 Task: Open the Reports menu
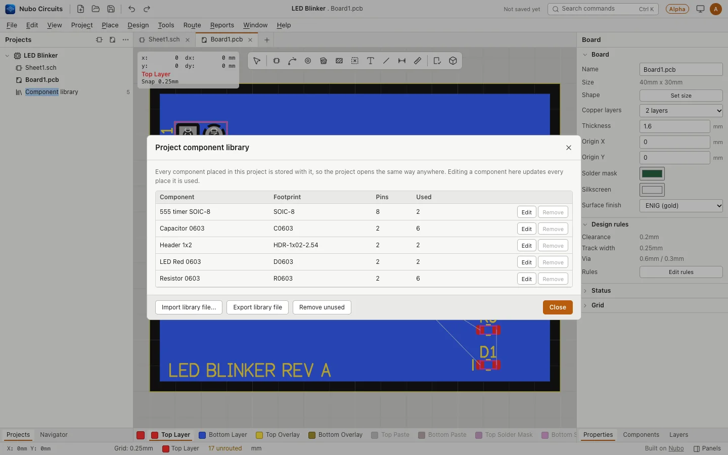coord(222,25)
